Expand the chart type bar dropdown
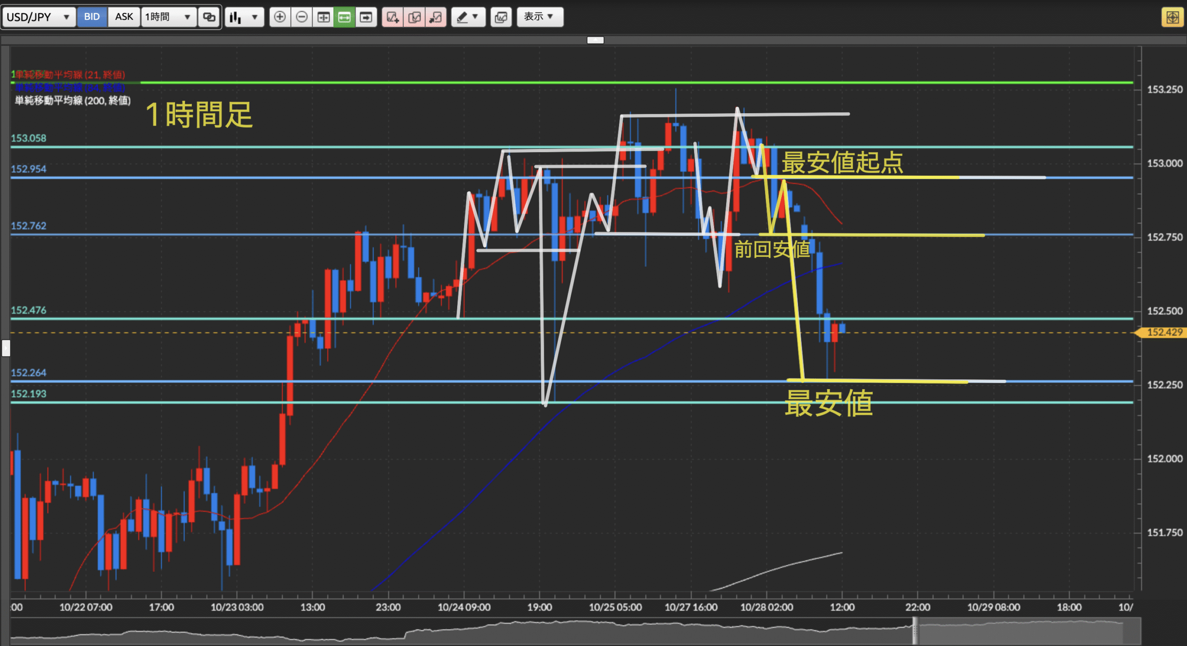The height and width of the screenshot is (646, 1187). click(x=244, y=17)
